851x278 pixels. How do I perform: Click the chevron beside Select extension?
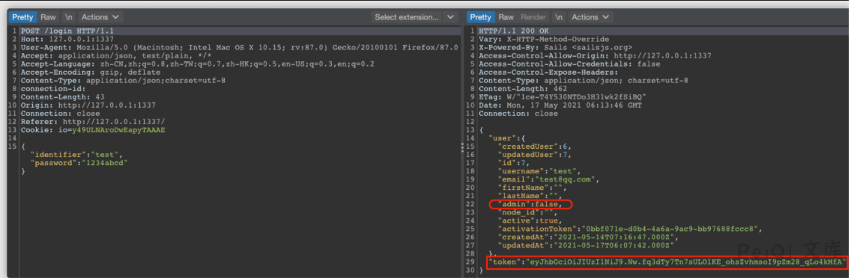(x=450, y=17)
